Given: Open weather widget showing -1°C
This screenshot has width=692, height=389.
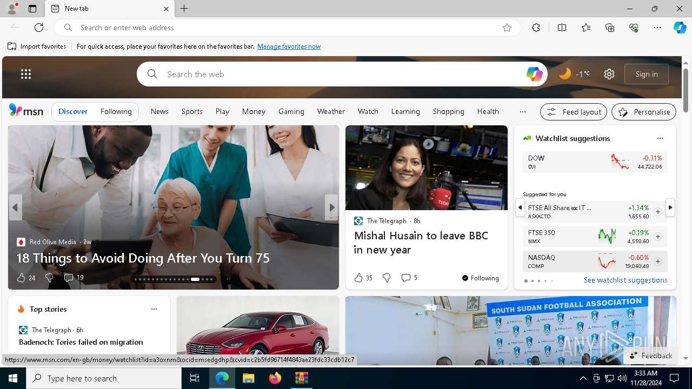Looking at the screenshot, I should (x=574, y=74).
